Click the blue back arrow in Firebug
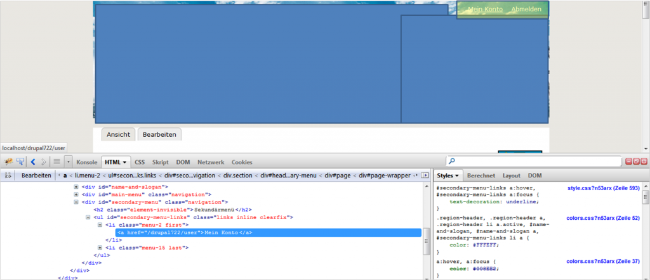Image resolution: width=650 pixels, height=280 pixels. 33,162
